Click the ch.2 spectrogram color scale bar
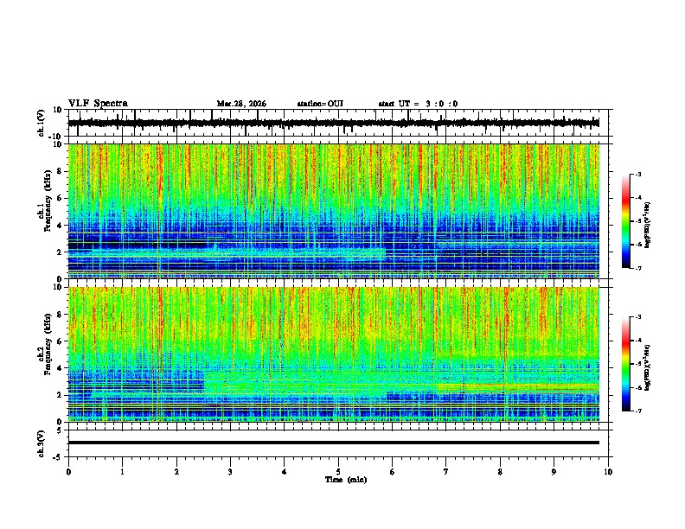 point(626,364)
